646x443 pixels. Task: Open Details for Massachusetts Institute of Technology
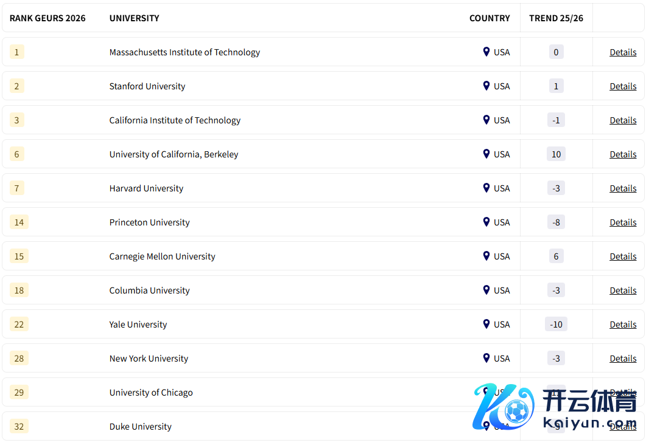click(x=623, y=52)
